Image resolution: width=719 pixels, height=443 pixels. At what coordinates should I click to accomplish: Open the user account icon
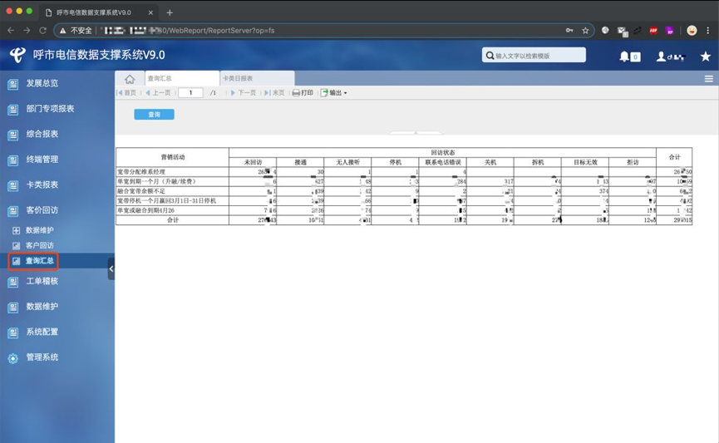click(661, 57)
